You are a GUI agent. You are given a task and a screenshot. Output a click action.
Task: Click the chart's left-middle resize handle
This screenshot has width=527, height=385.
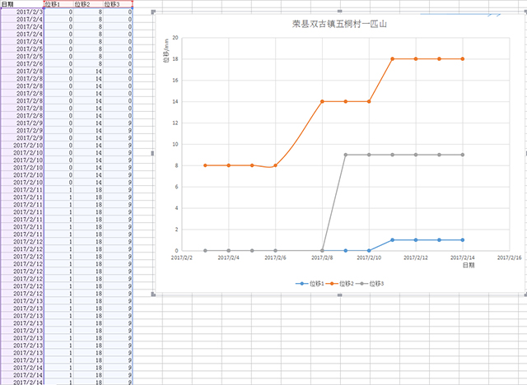tap(154, 154)
